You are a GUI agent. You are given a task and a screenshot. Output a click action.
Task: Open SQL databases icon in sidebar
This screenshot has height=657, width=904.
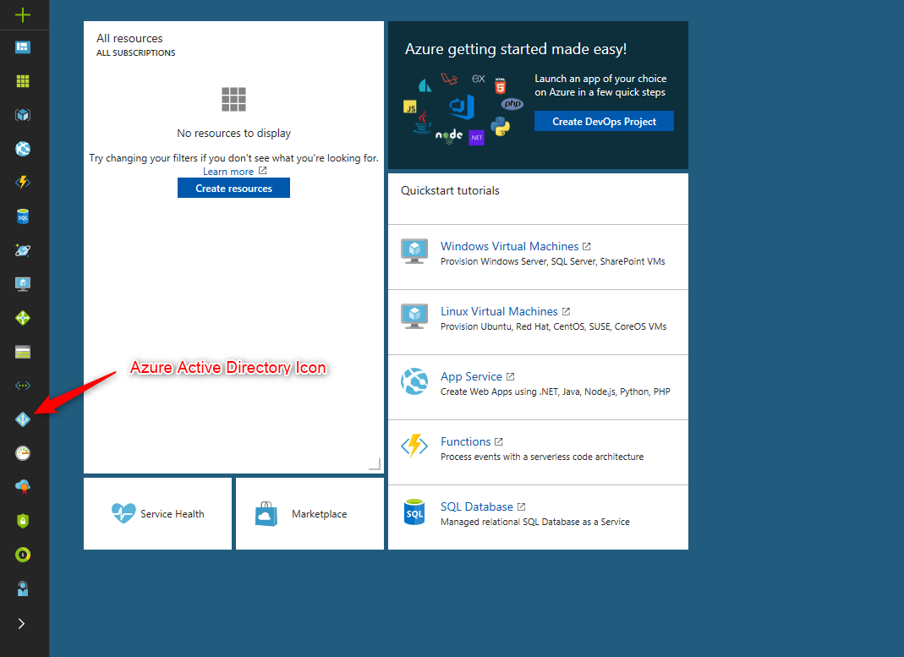(23, 217)
